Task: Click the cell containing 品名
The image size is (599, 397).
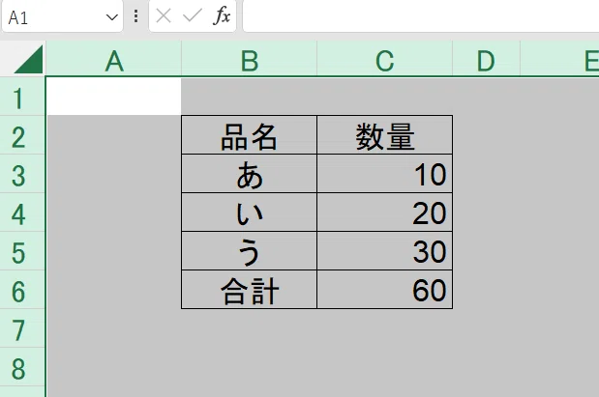Action: pyautogui.click(x=249, y=135)
